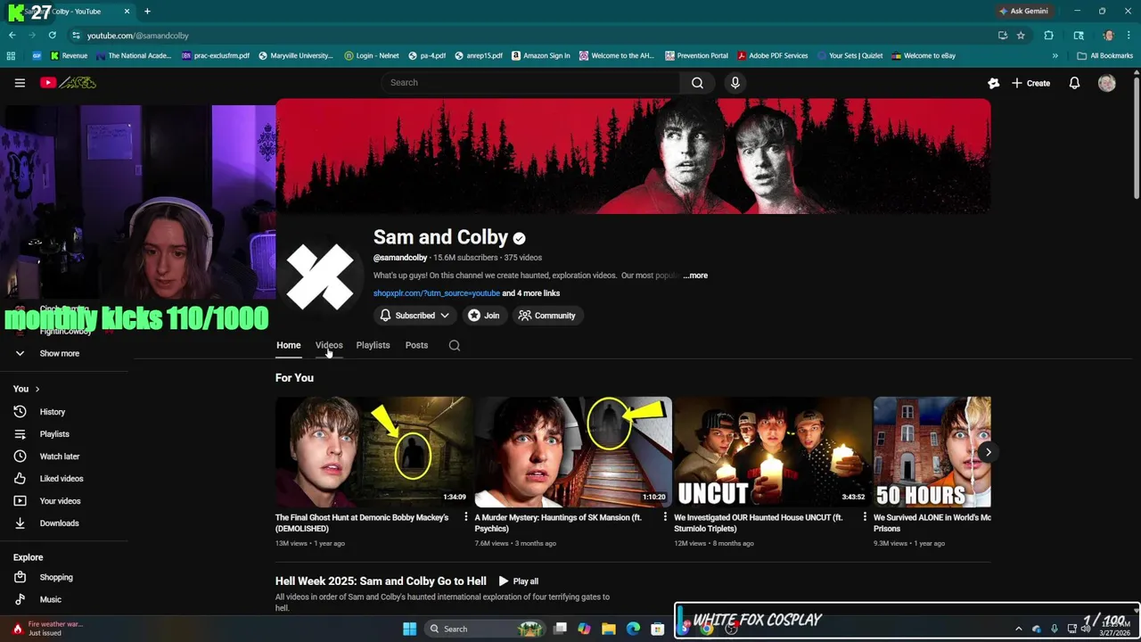The height and width of the screenshot is (642, 1141).
Task: Click the Community button
Action: [547, 316]
